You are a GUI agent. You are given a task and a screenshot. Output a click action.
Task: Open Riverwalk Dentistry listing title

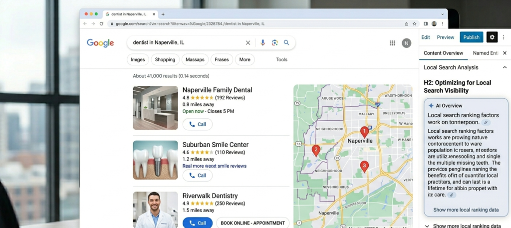(x=210, y=196)
